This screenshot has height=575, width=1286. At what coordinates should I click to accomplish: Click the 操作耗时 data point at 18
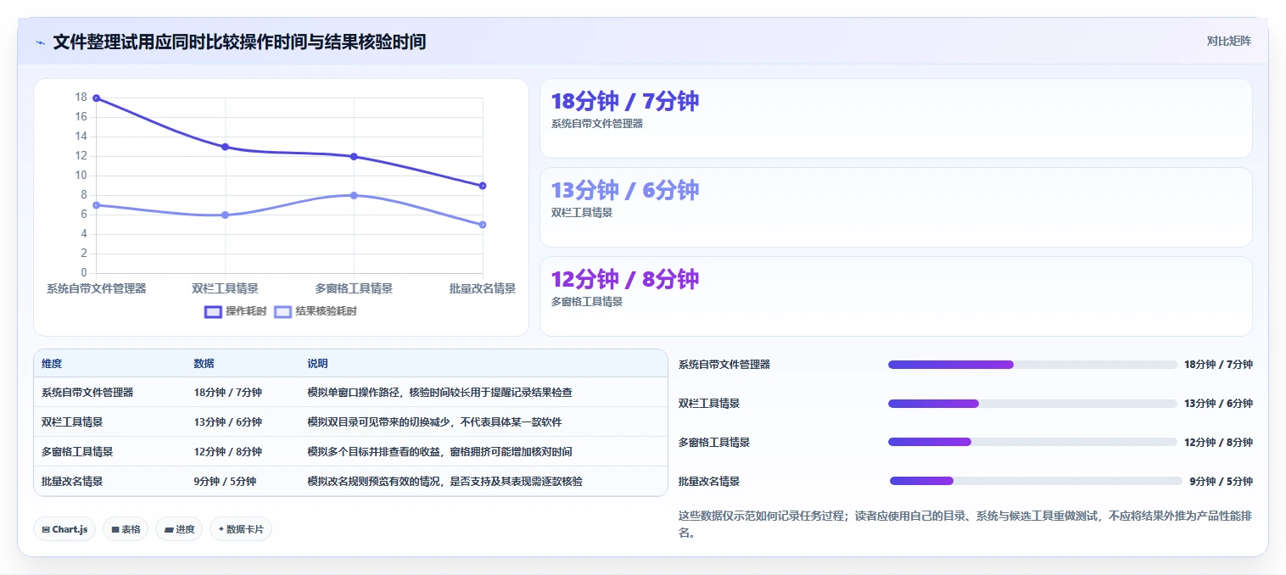coord(96,98)
